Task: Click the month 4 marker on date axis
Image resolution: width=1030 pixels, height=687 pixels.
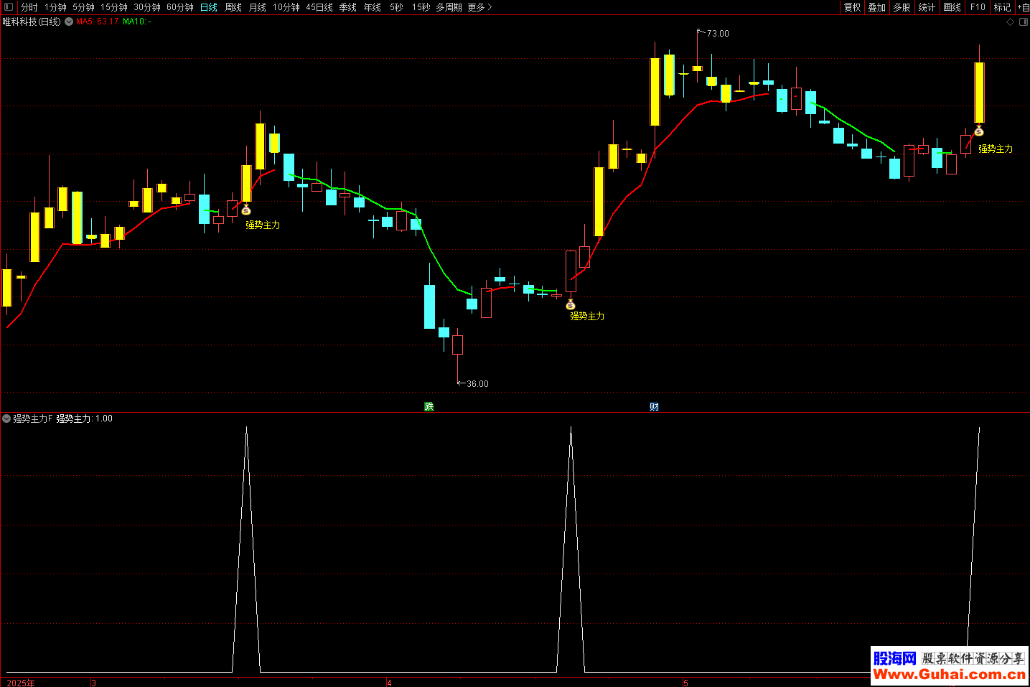Action: (389, 683)
